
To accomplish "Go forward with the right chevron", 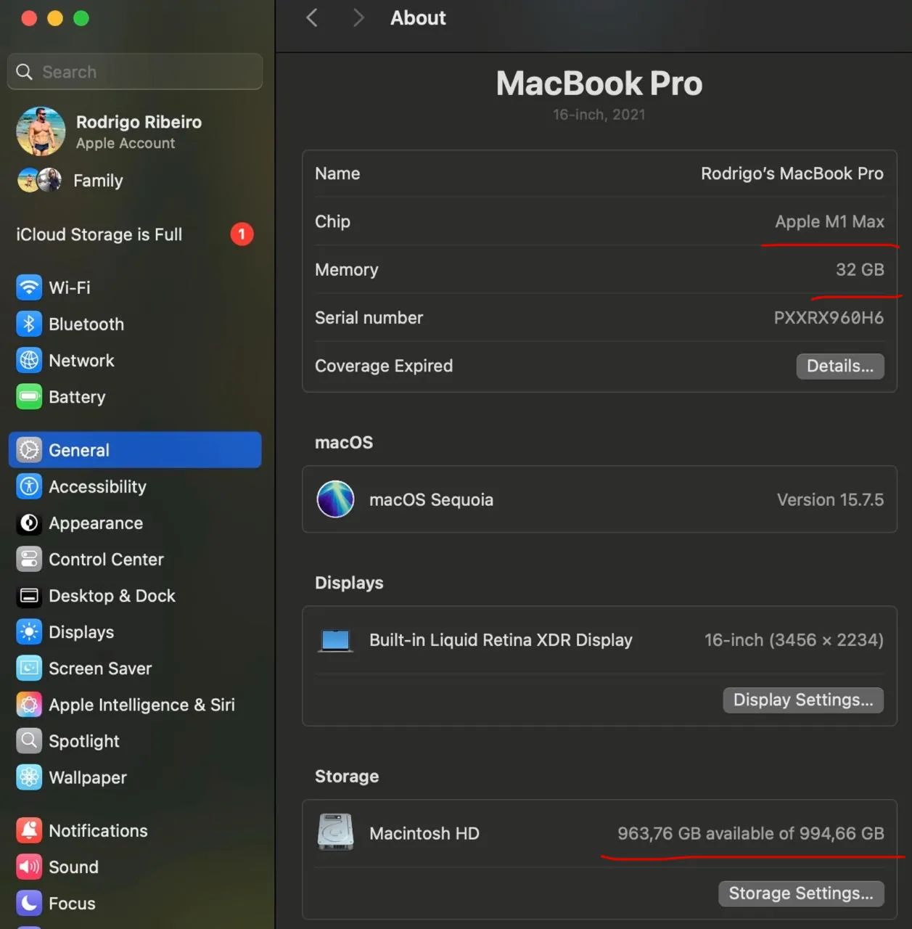I will (x=358, y=18).
